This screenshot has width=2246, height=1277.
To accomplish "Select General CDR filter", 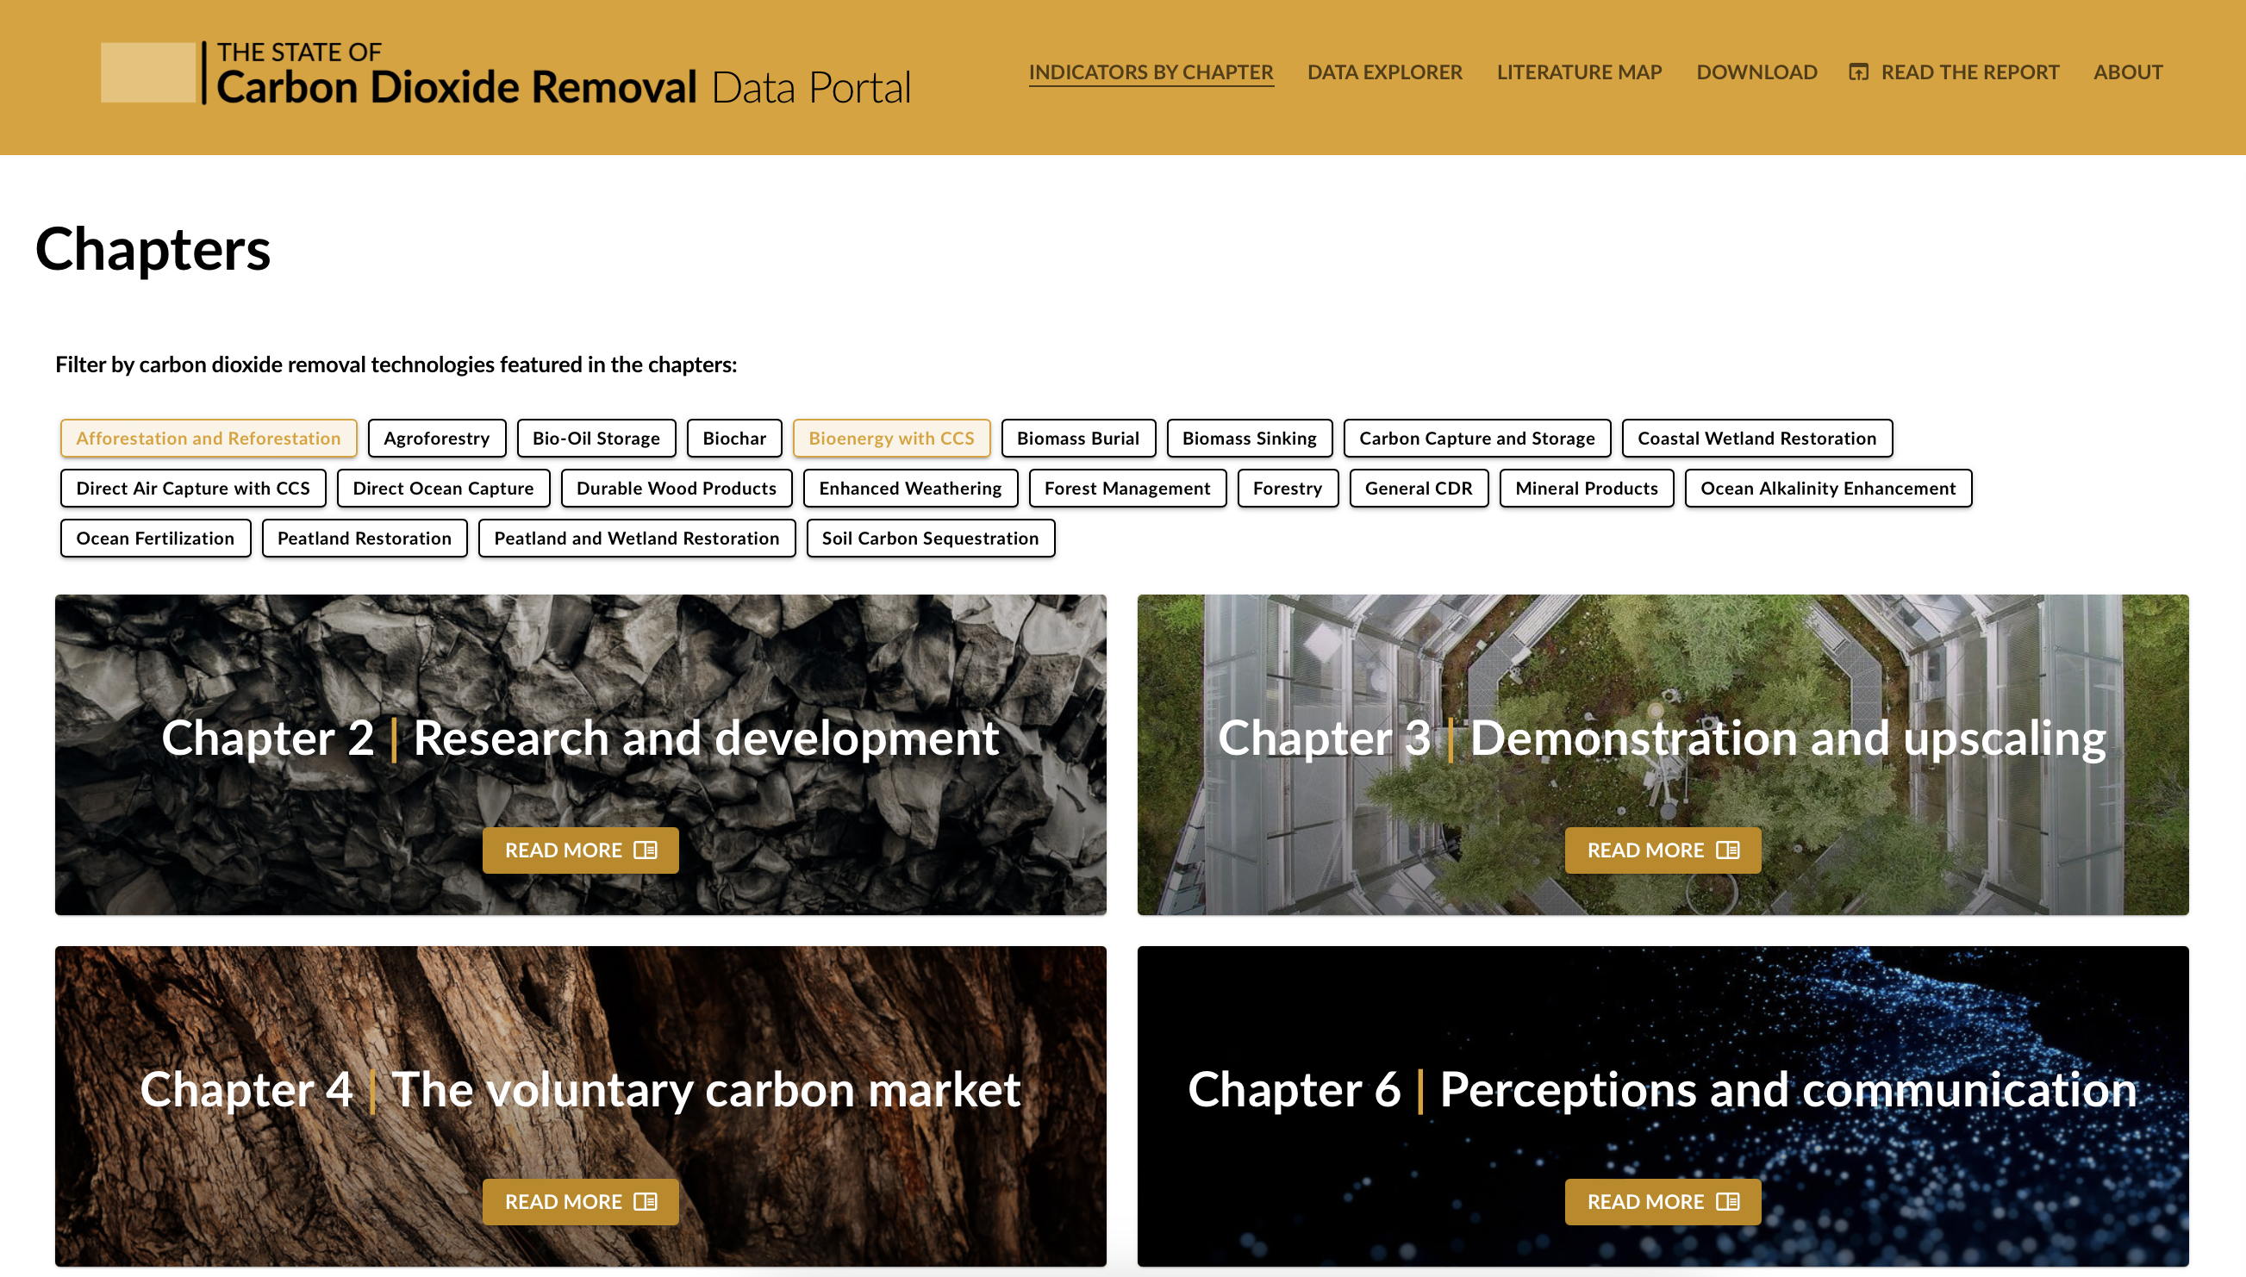I will [1418, 489].
